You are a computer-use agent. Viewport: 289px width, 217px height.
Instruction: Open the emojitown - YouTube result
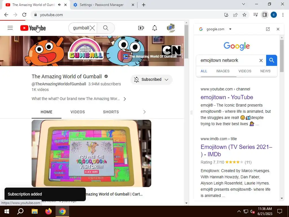tap(227, 97)
